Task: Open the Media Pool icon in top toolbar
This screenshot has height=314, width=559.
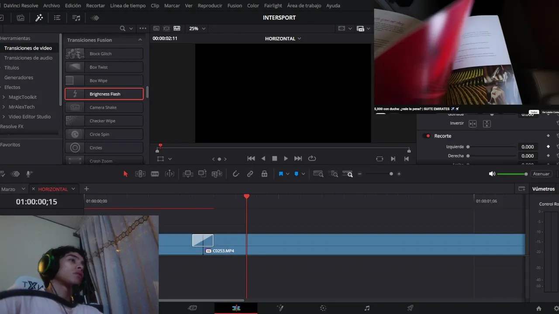Action: point(21,18)
